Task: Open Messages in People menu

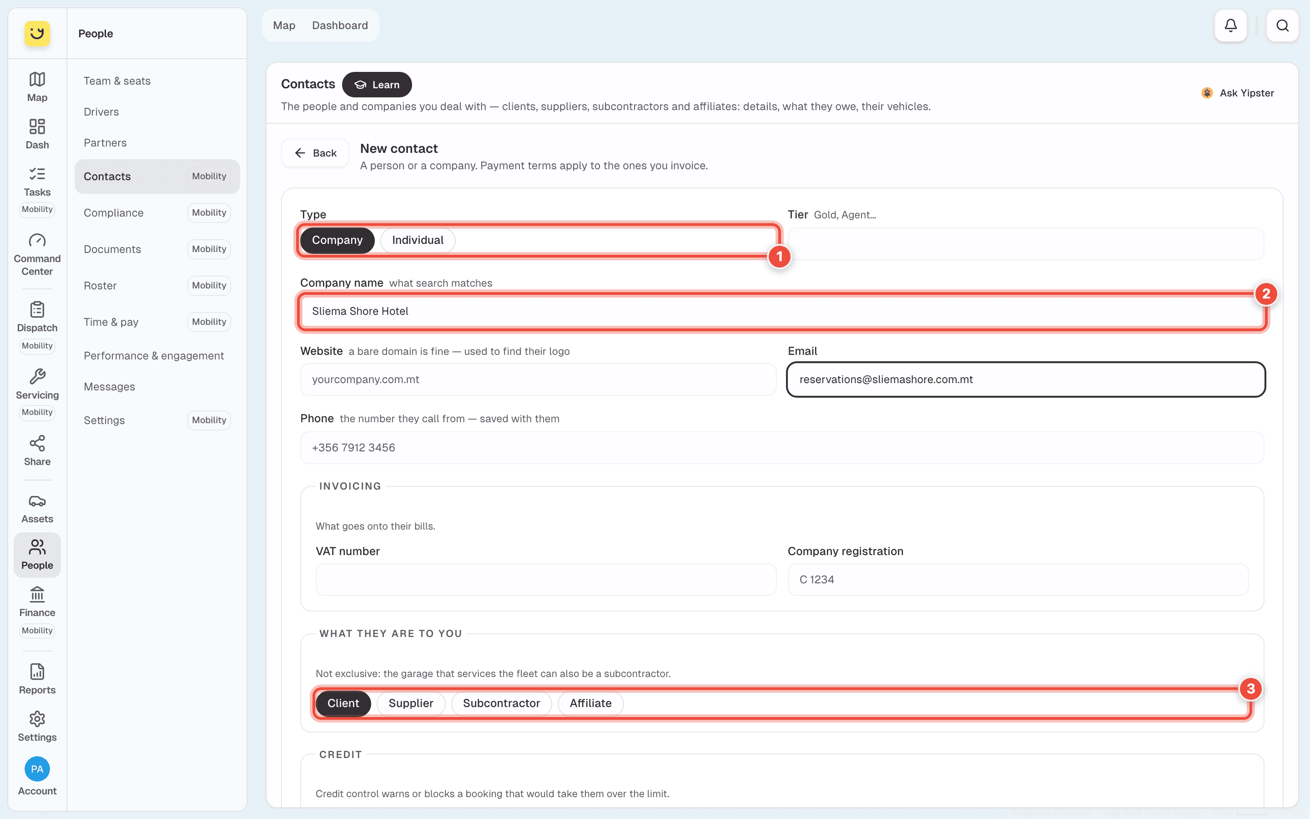Action: click(157, 386)
